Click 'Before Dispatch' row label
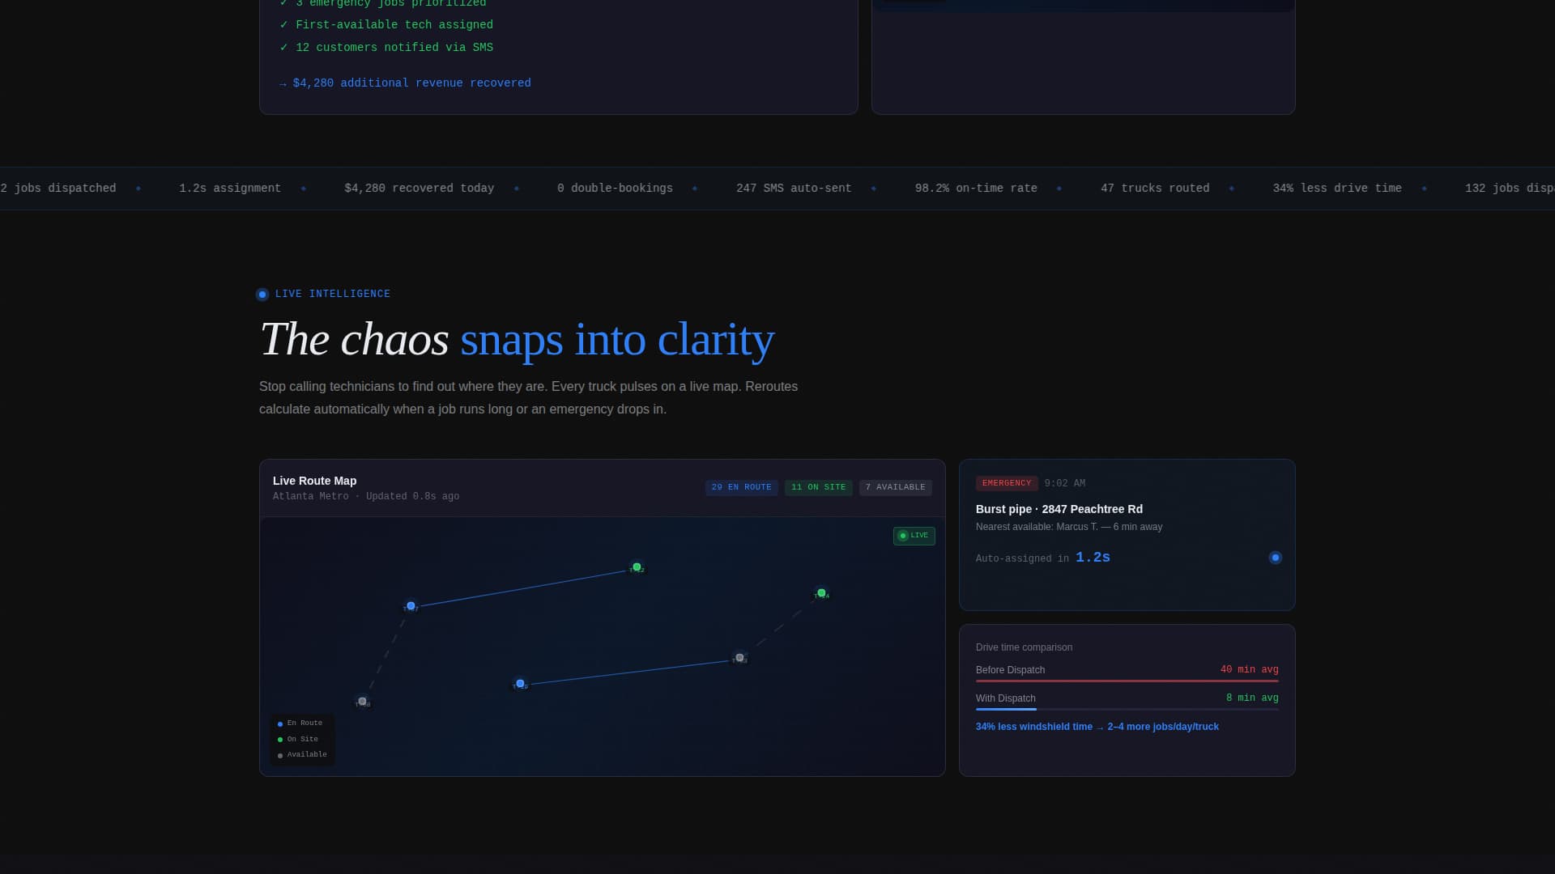 tap(1010, 670)
